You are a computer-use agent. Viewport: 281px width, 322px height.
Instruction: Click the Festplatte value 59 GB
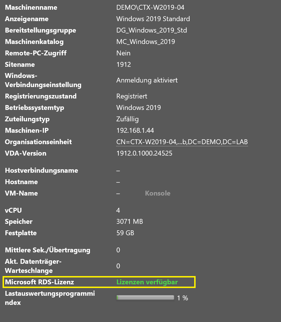pos(125,233)
